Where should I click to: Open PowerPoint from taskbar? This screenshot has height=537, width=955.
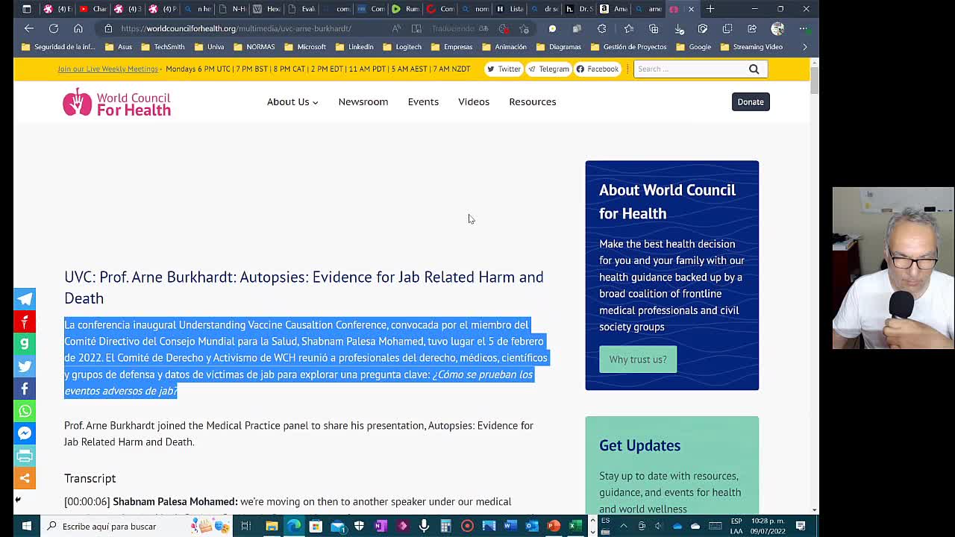[554, 526]
